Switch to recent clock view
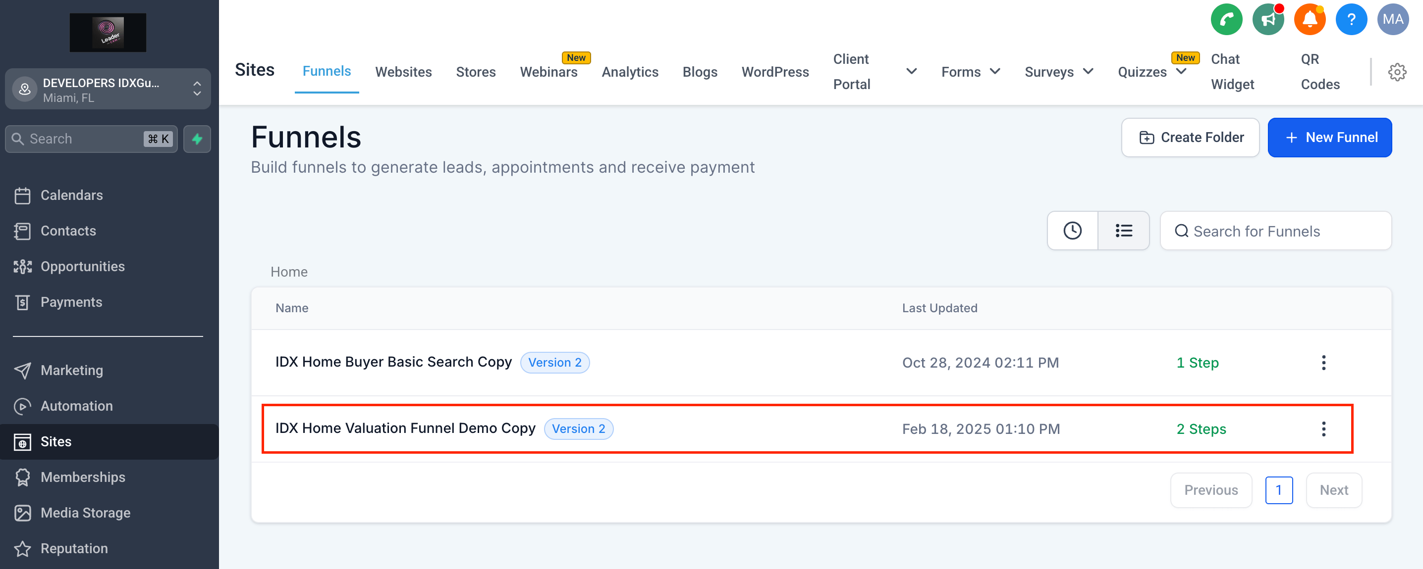 [x=1072, y=231]
